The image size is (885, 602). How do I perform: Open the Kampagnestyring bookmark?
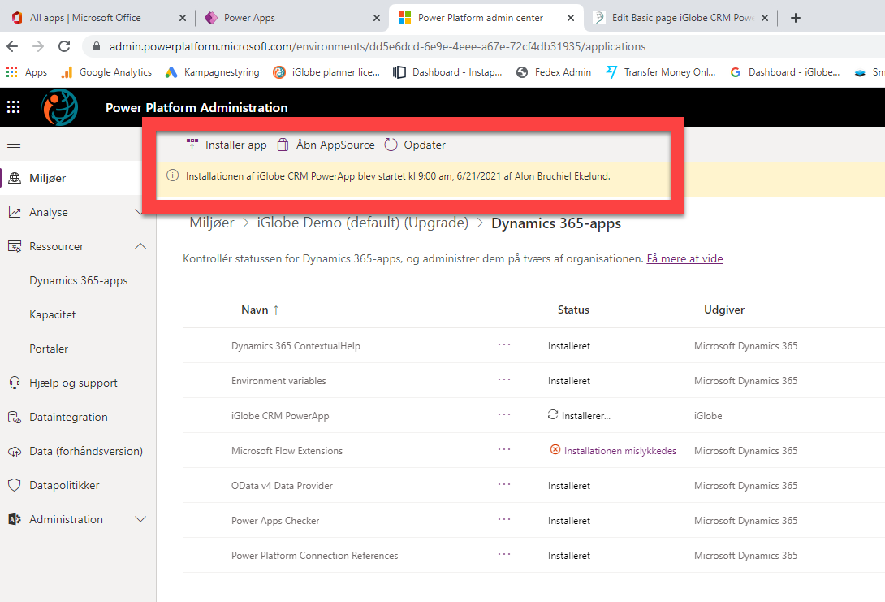pyautogui.click(x=212, y=72)
